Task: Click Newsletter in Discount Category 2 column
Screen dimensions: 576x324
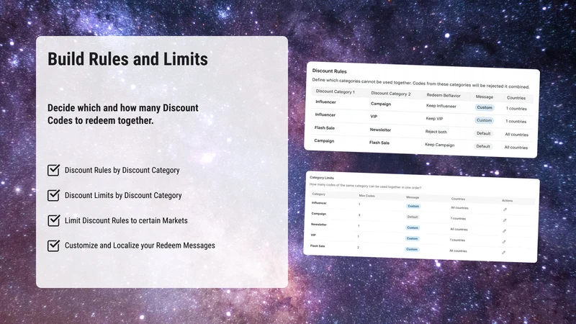Action: (x=380, y=130)
